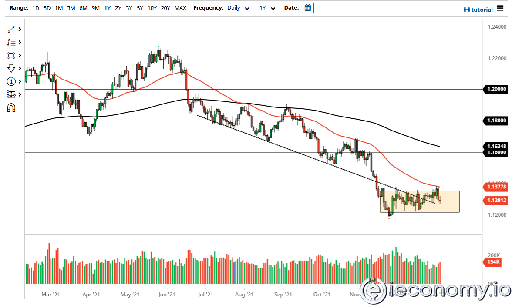Image resolution: width=512 pixels, height=305 pixels.
Task: Choose the arrow marker drawing tool
Action: [11, 68]
